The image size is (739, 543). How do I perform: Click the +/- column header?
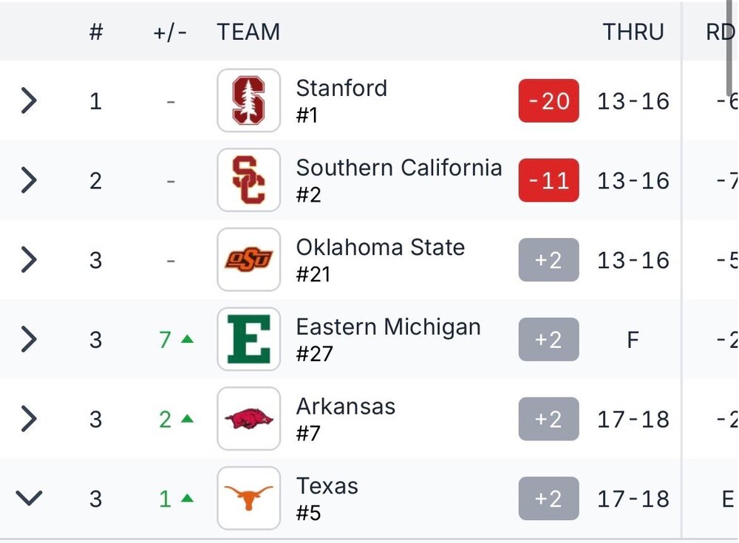[170, 33]
